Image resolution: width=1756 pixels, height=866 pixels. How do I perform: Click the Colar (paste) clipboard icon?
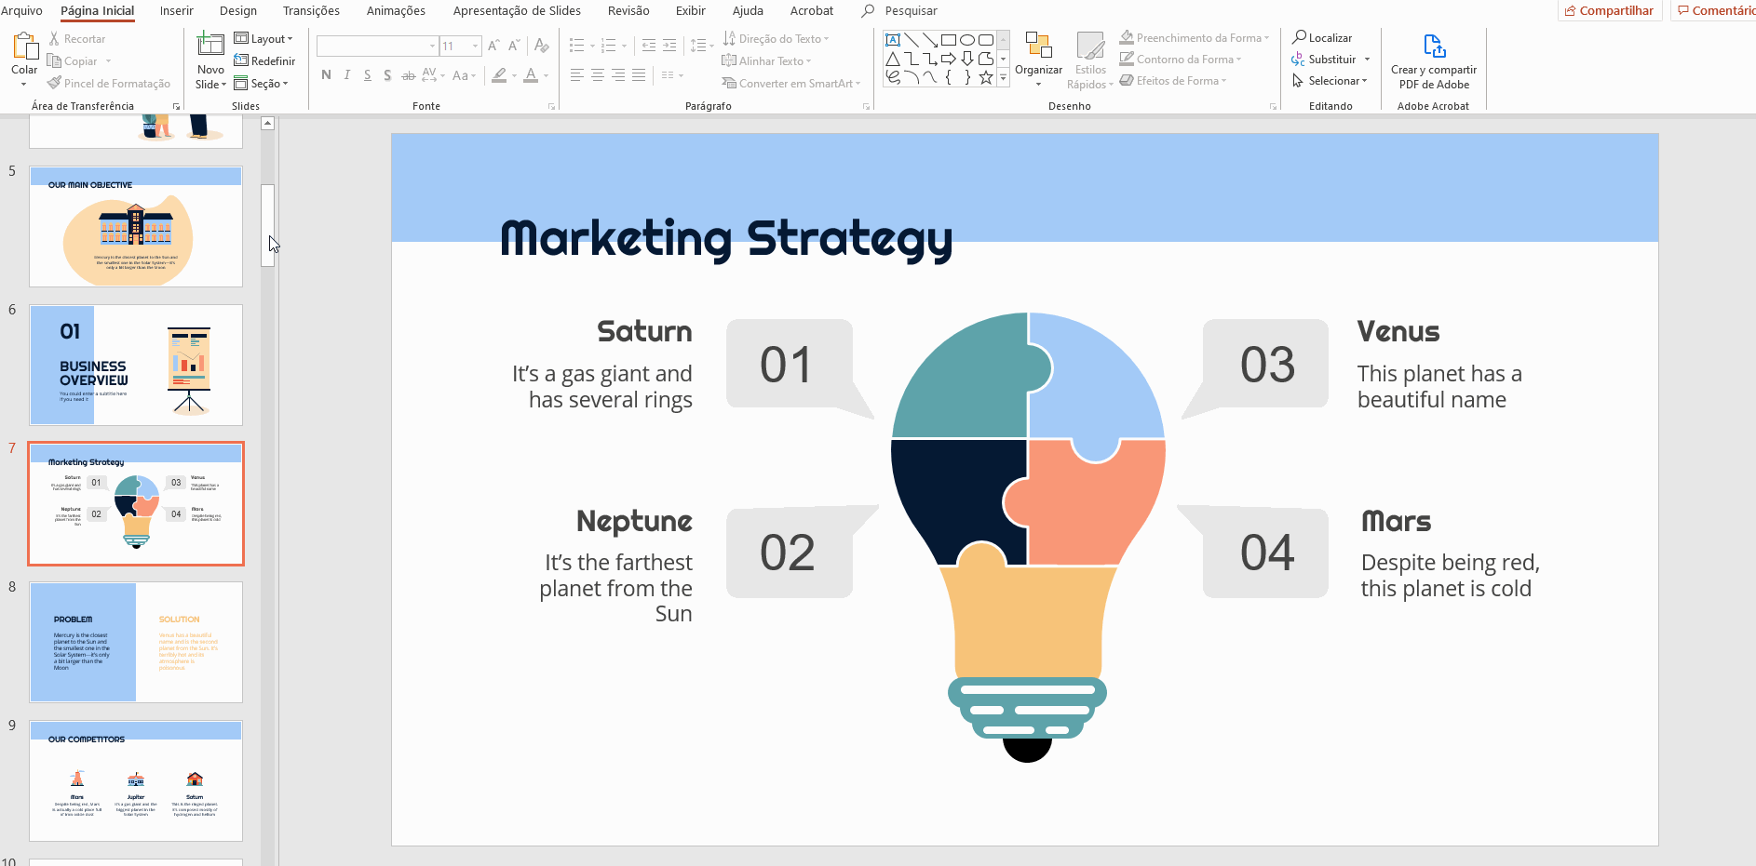click(x=24, y=46)
